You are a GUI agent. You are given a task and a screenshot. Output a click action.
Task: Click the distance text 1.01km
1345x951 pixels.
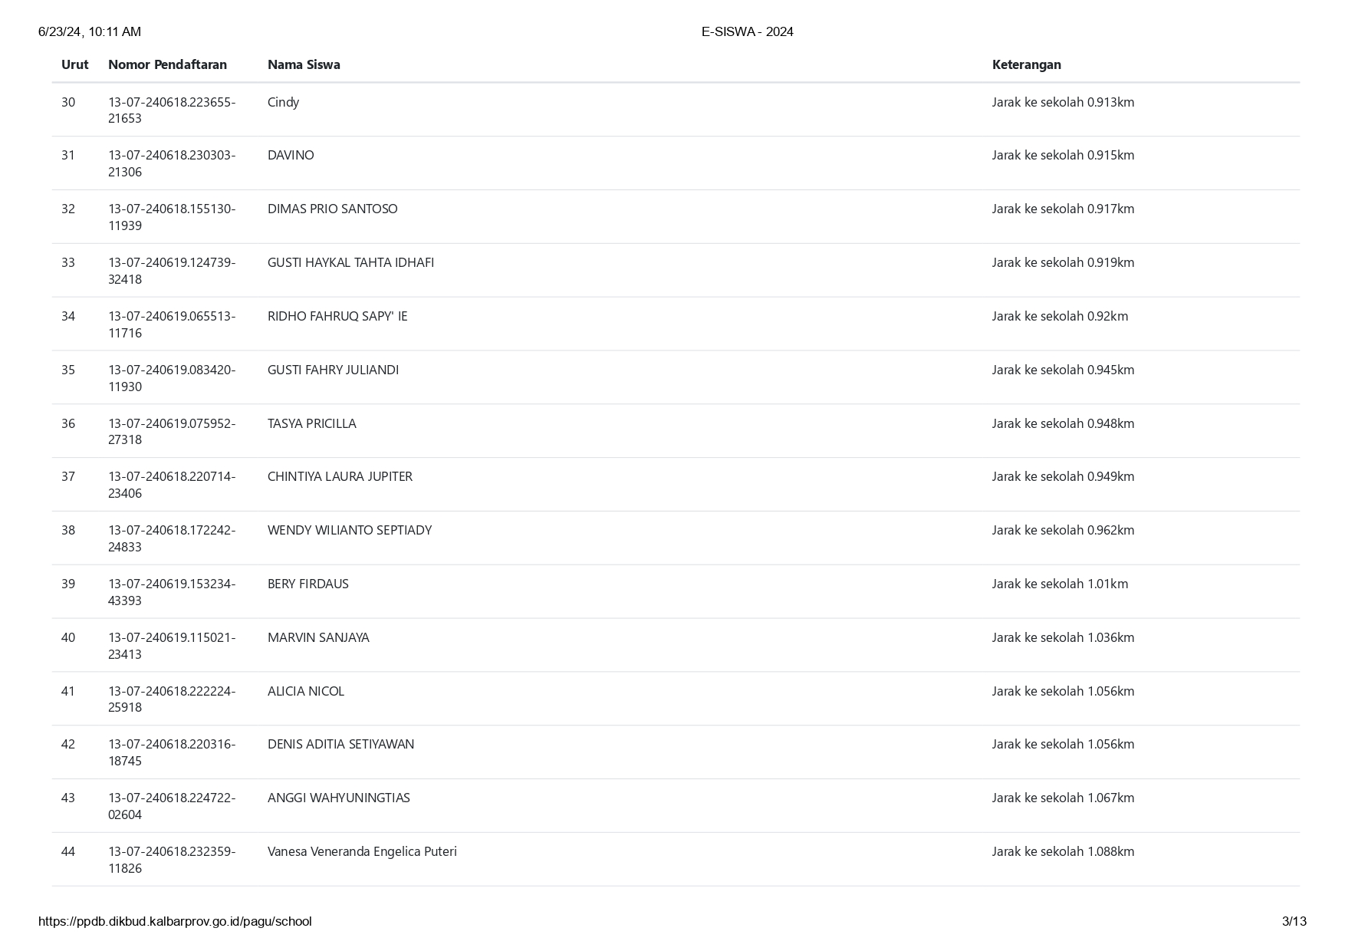tap(1060, 584)
